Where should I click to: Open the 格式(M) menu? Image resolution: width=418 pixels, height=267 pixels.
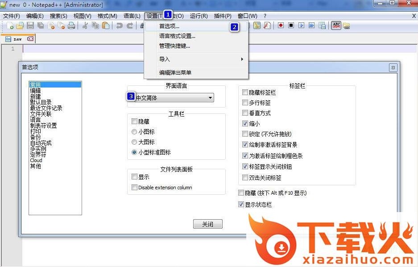107,16
